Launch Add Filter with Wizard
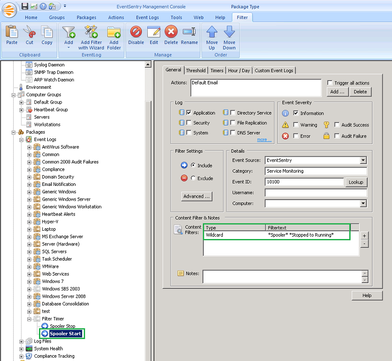Image resolution: width=392 pixels, height=361 pixels. click(x=91, y=38)
